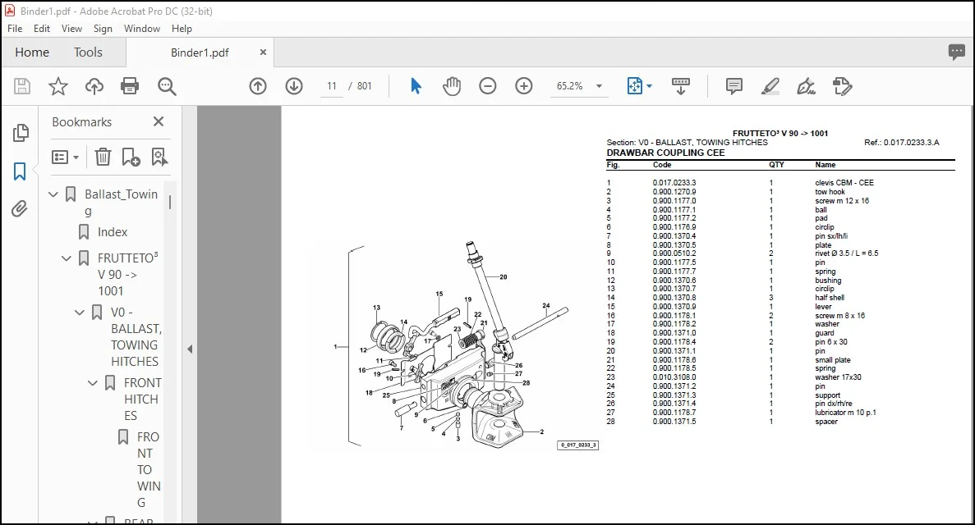
Task: Open bookmark options dropdown menu
Action: (x=65, y=157)
